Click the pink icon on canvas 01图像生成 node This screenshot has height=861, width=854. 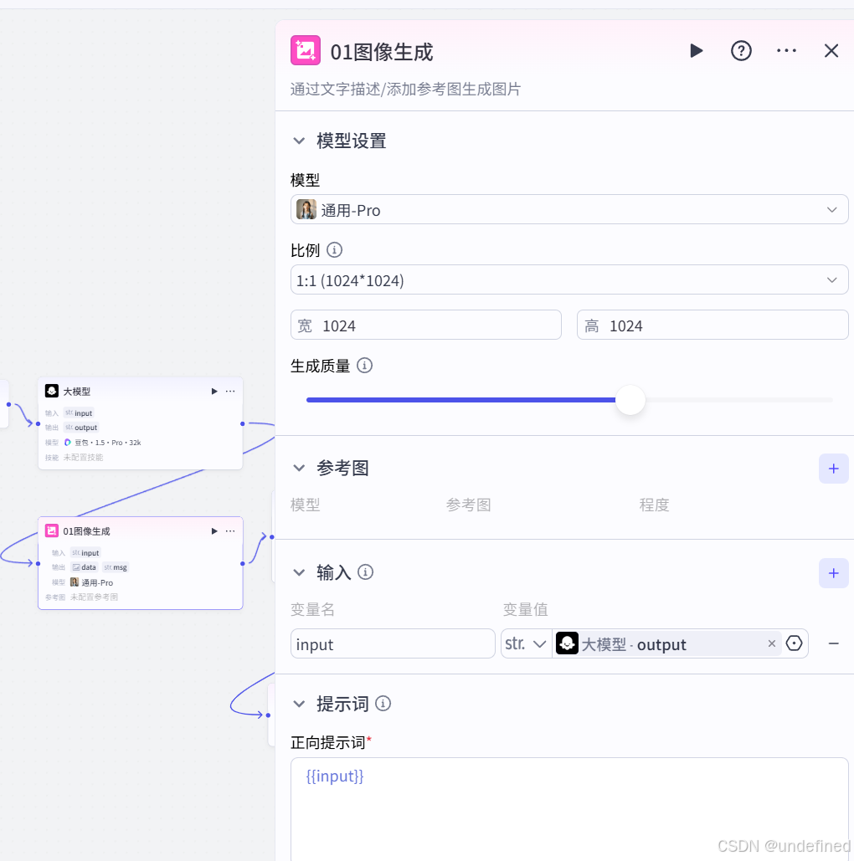(x=52, y=531)
